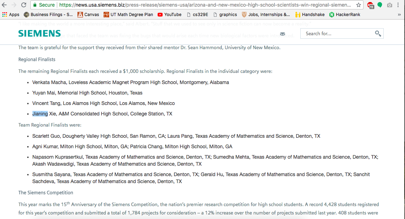Click the Secure padlock site info
Screen dimensions: 405x219
click(x=44, y=5)
